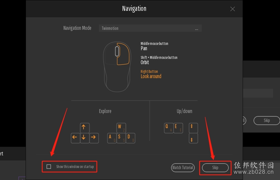
Task: Click Skip button in Navigation dialog
Action: (x=215, y=168)
